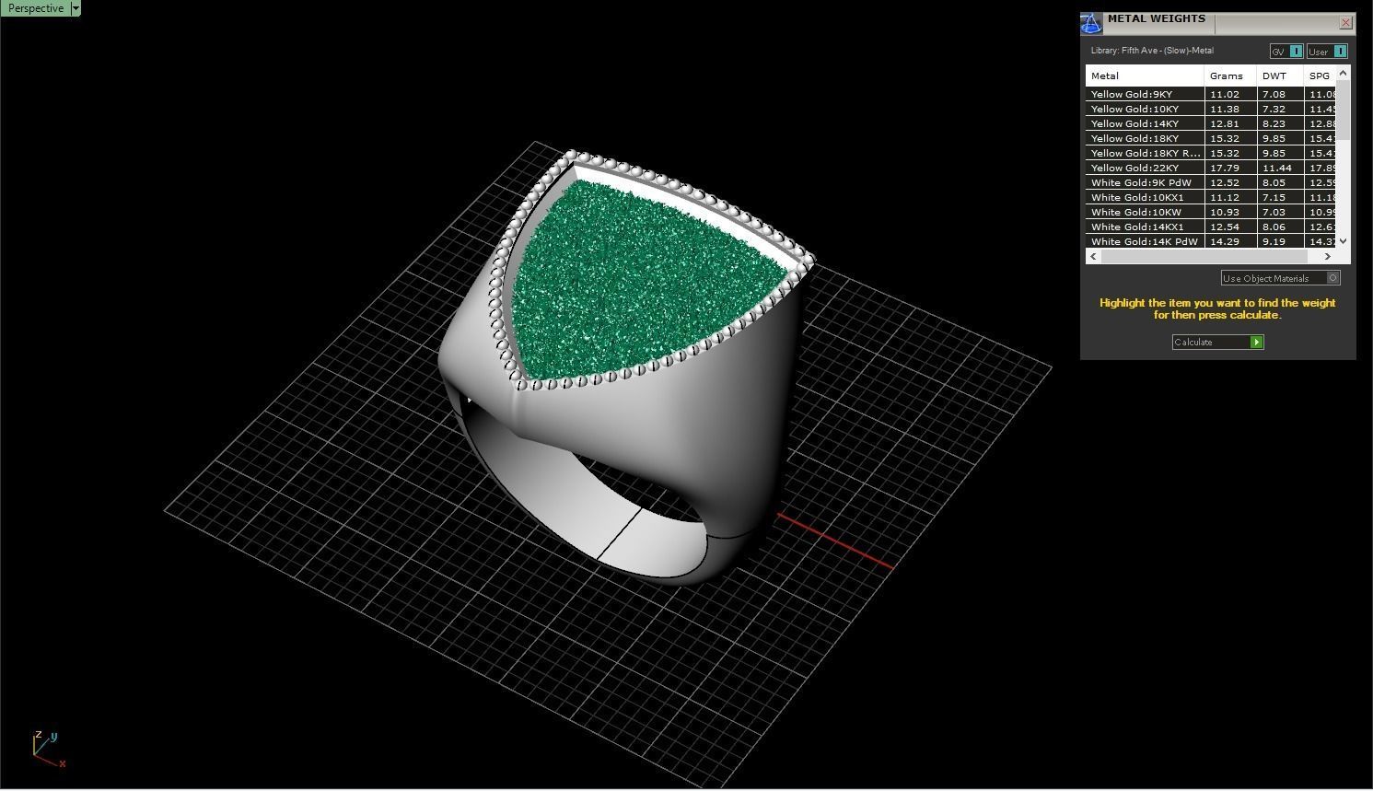Click the horizontal scroll left arrow
Image resolution: width=1373 pixels, height=791 pixels.
coord(1093,257)
